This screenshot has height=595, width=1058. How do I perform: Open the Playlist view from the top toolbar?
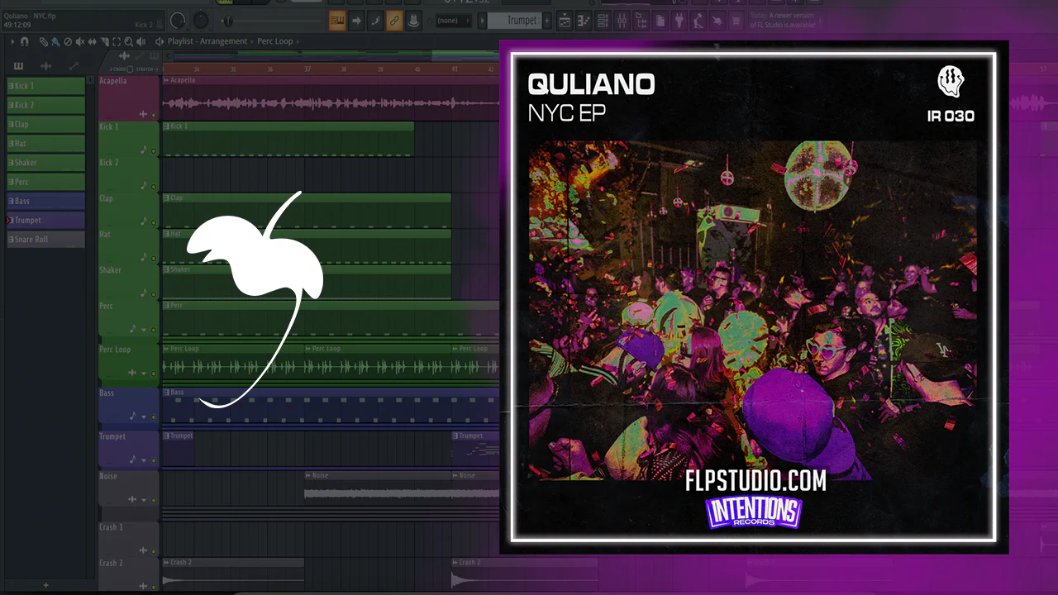565,21
